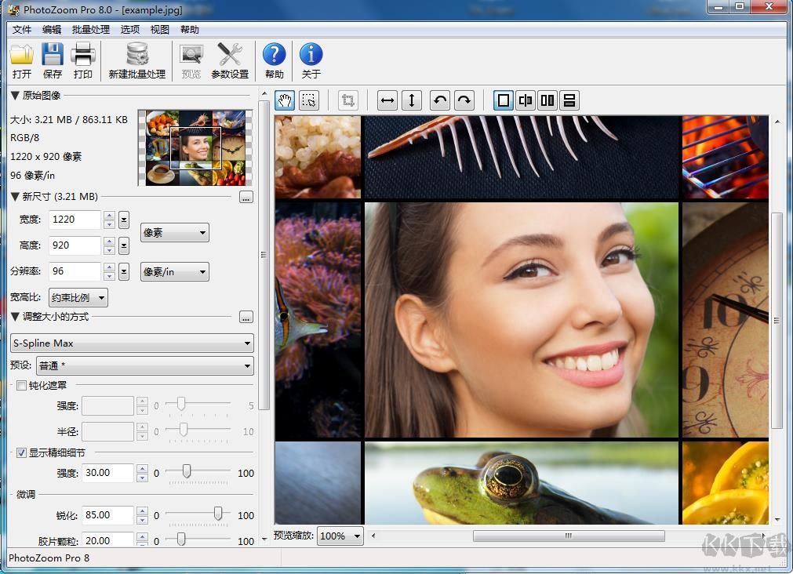Rotate image counterclockwise
Viewport: 793px width, 574px height.
click(440, 100)
